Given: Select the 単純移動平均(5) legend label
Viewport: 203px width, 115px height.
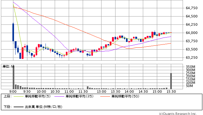Looking at the screenshot, I should (38, 96).
